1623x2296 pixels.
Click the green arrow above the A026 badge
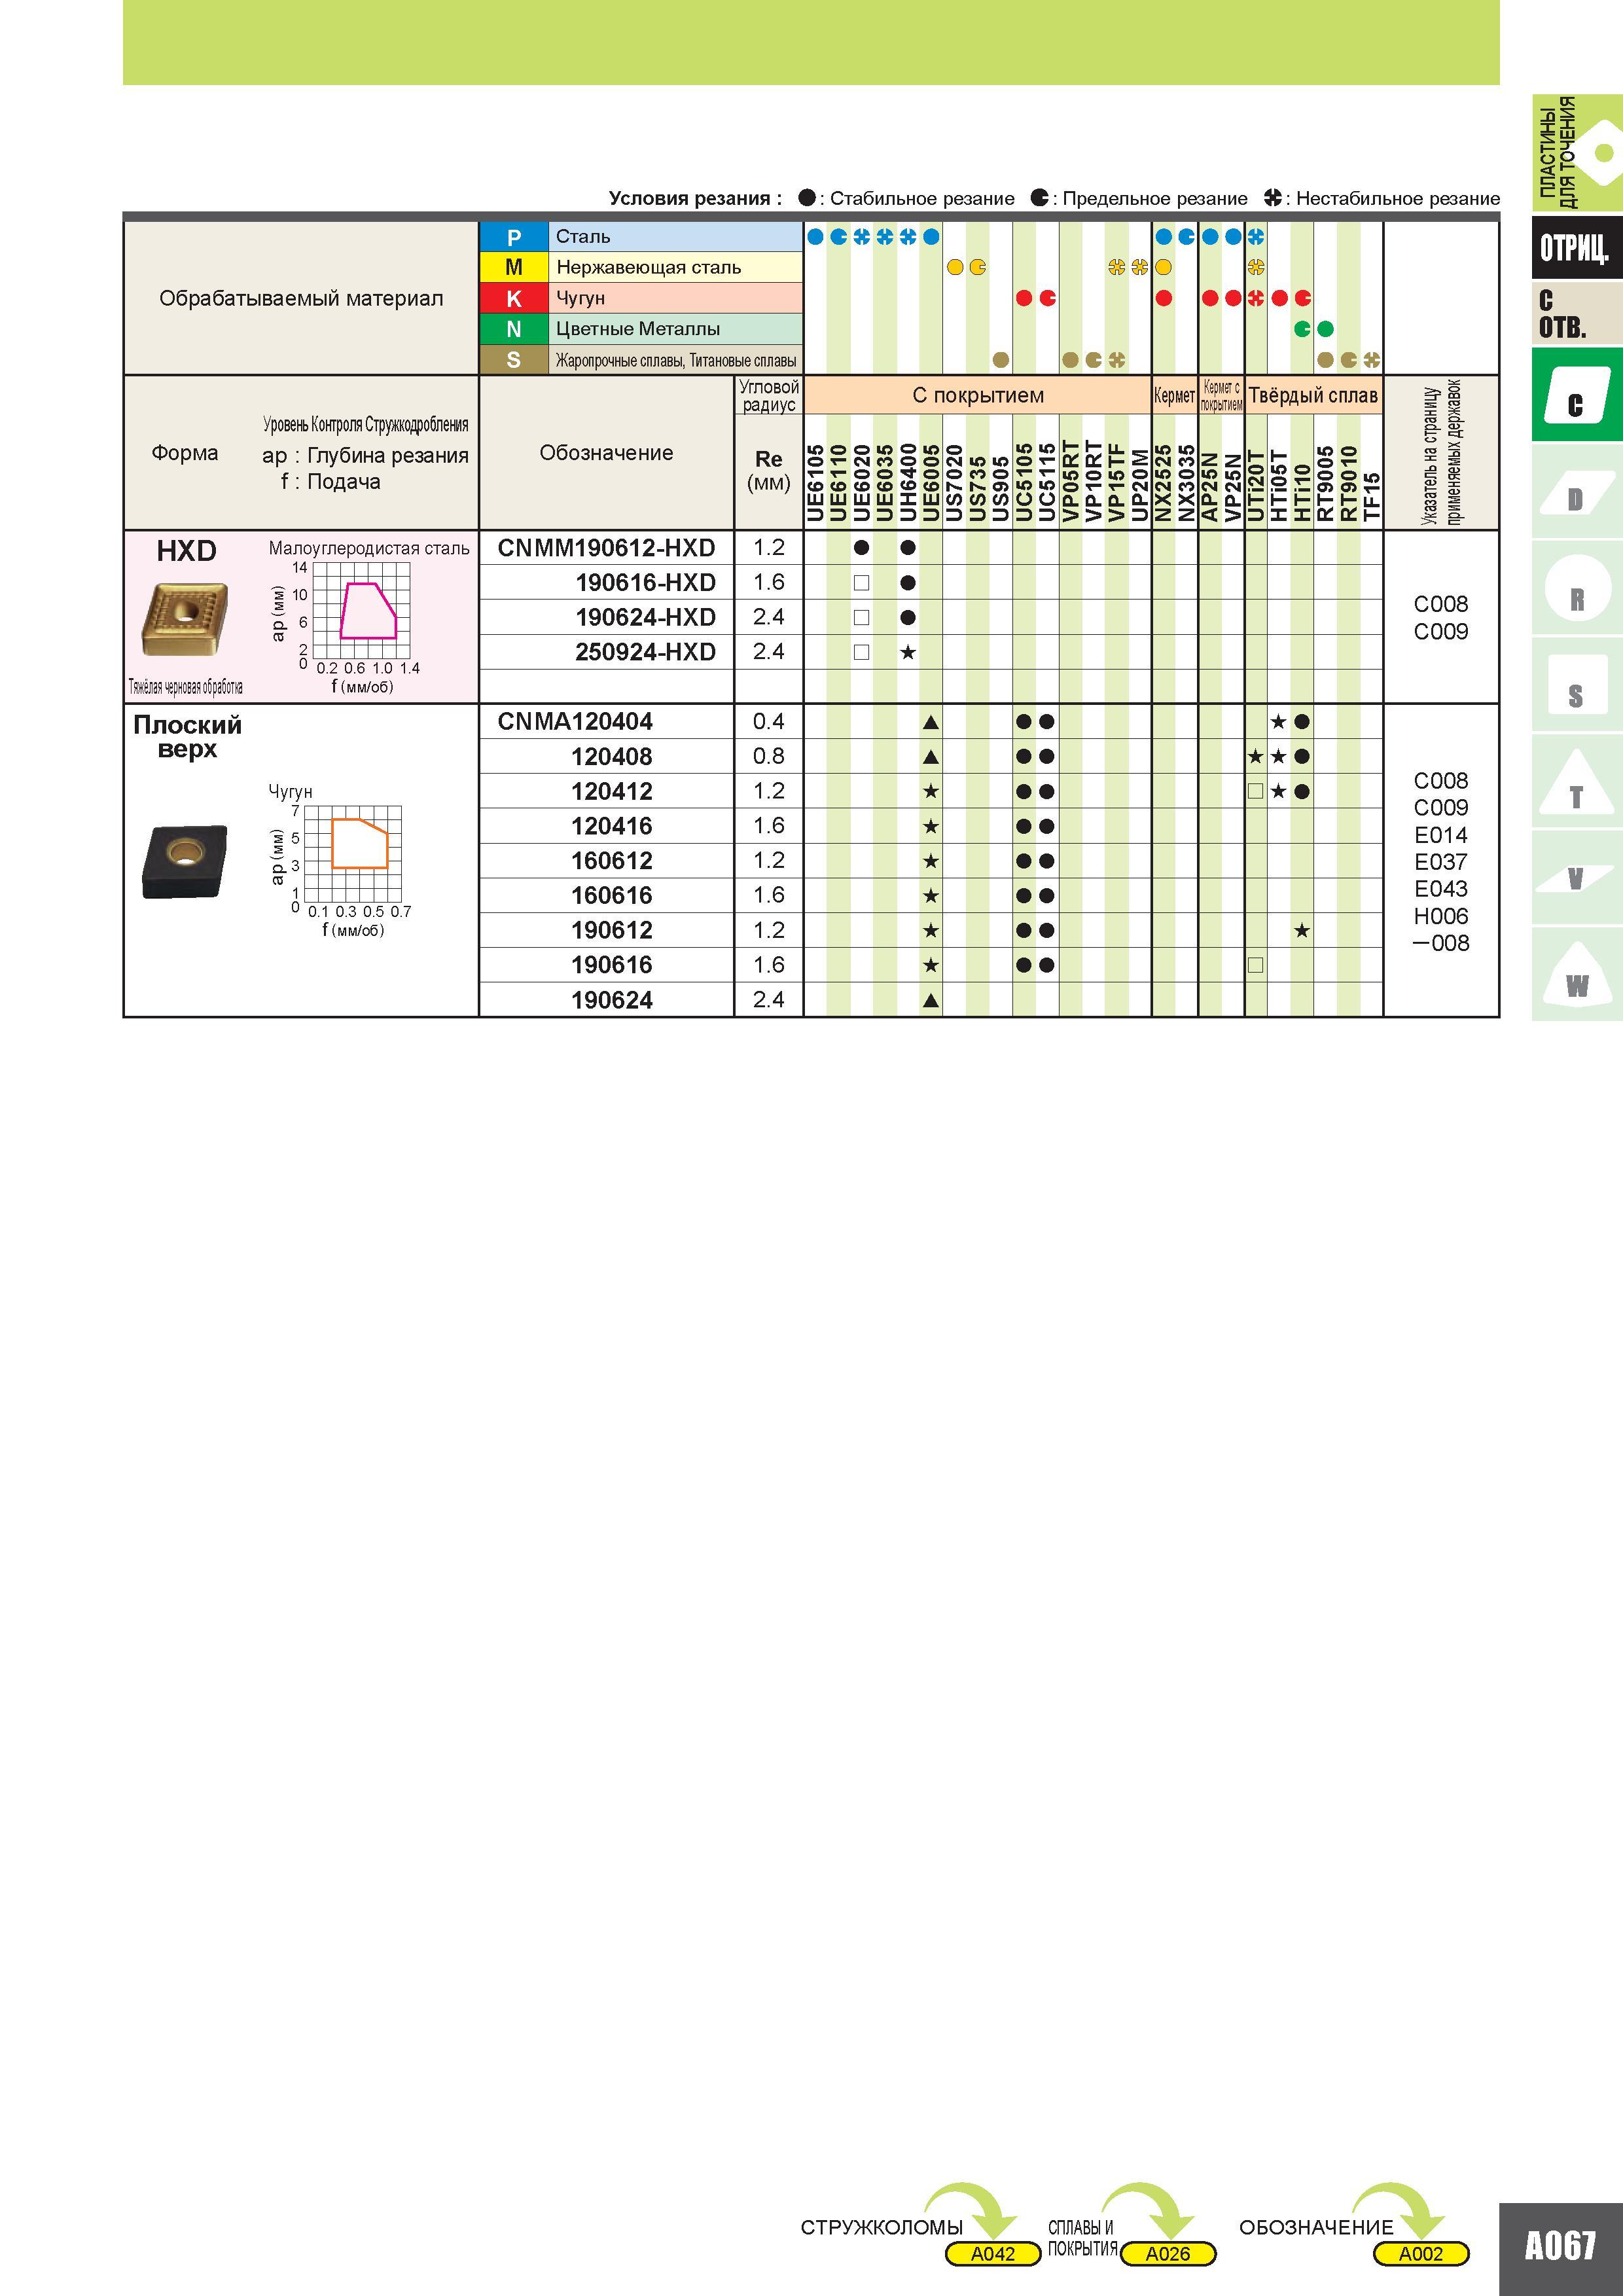point(1148,2210)
